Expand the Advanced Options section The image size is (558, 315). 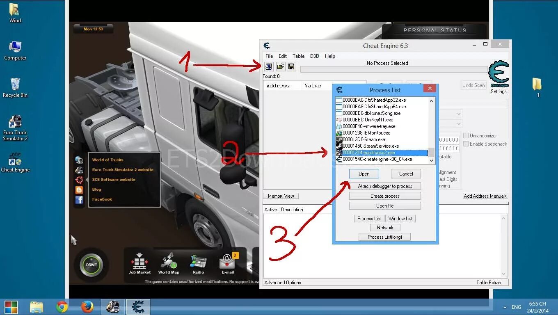point(283,282)
